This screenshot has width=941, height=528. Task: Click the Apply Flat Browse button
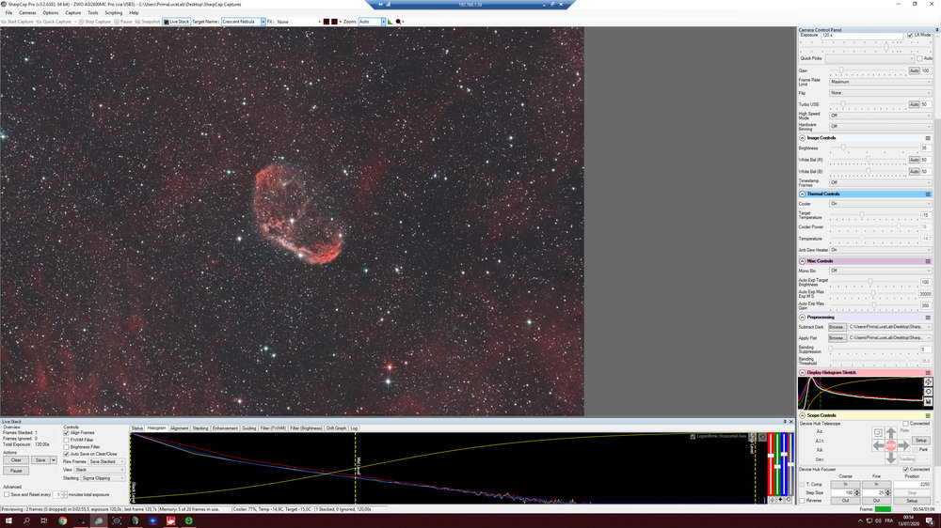[x=837, y=338]
